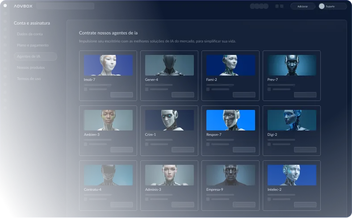Click the Suporte avatar circle
352x218 pixels.
point(322,6)
